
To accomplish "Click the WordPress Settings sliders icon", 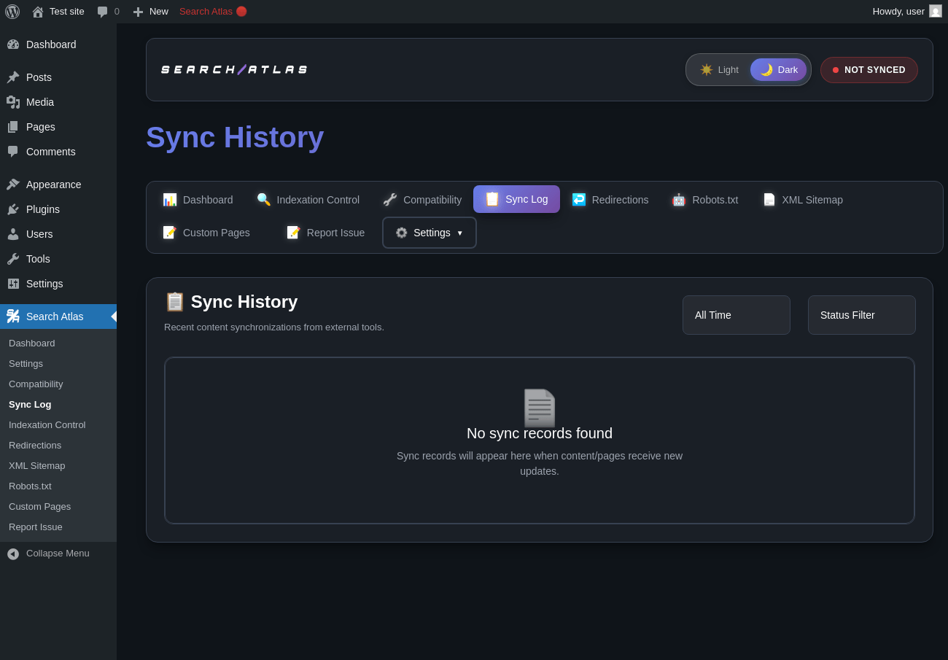I will click(13, 284).
